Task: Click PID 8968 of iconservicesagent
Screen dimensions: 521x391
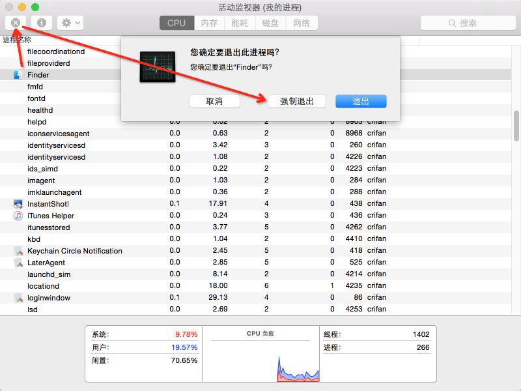Action: (354, 133)
